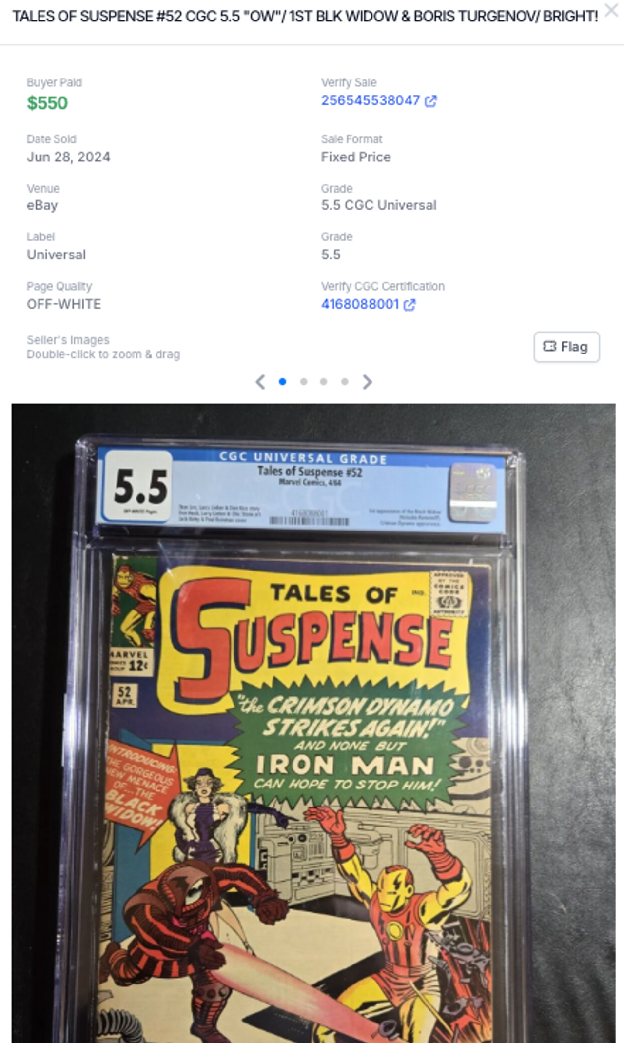Jump to second image dot
624x1043 pixels.
pyautogui.click(x=304, y=382)
